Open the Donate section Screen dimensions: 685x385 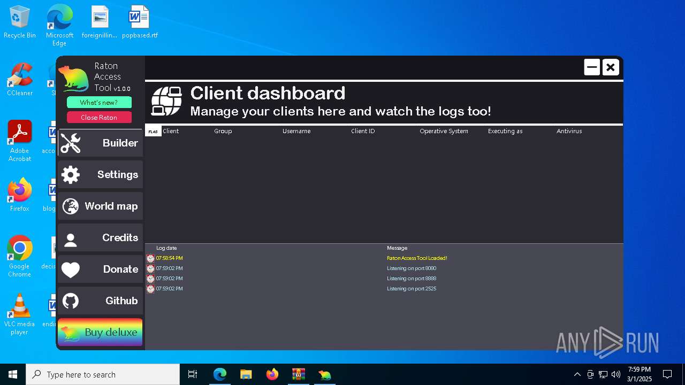100,269
